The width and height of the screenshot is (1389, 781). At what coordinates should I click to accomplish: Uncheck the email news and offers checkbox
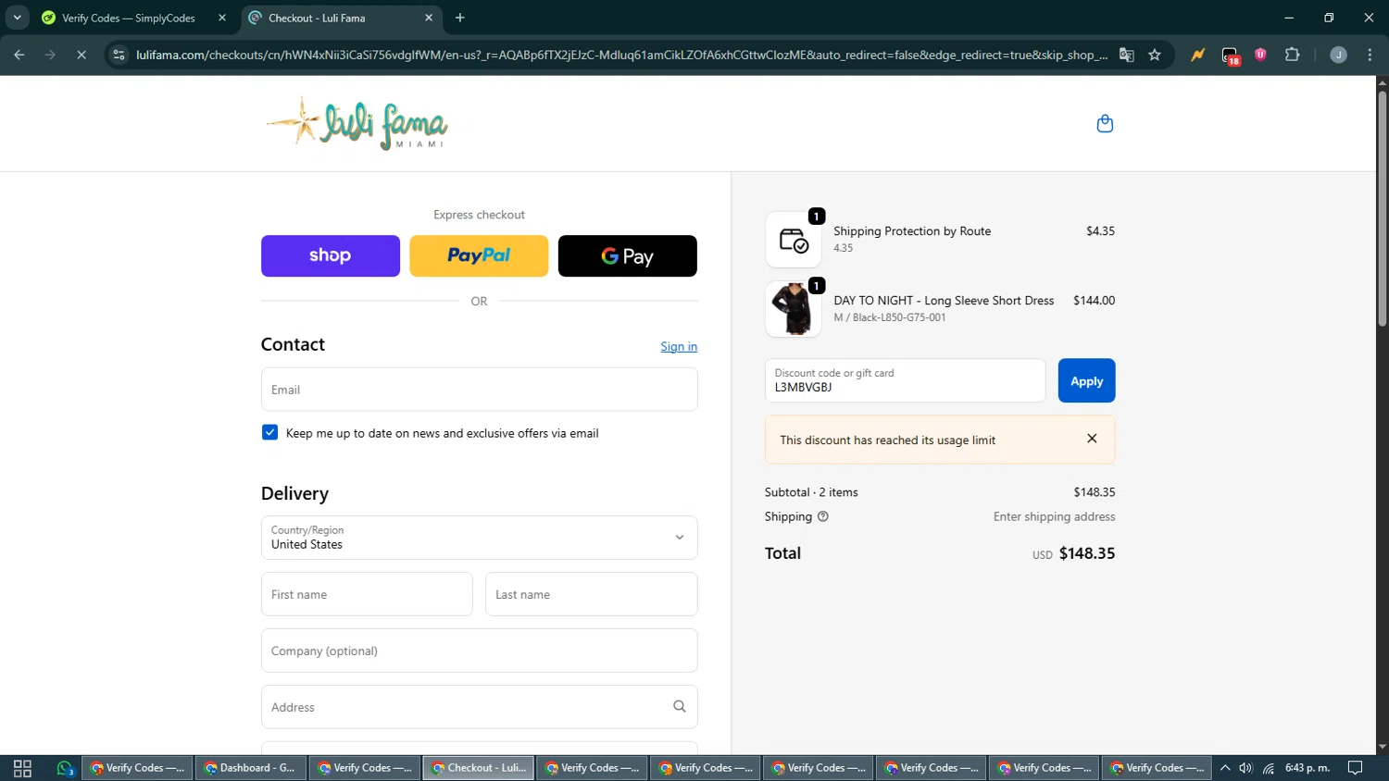[x=269, y=432]
